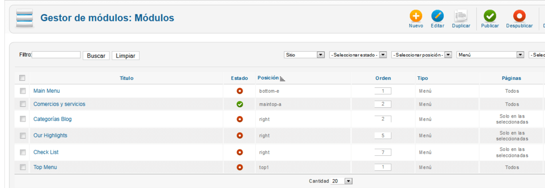Open the Categorías Blog module link
The height and width of the screenshot is (188, 545).
pyautogui.click(x=53, y=119)
